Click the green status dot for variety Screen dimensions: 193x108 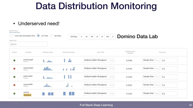(14, 94)
